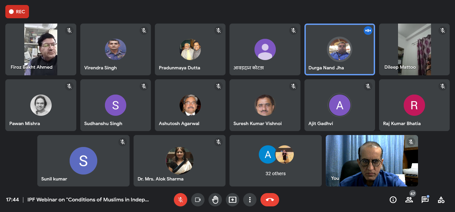This screenshot has width=455, height=212.
Task: Open the three-dot more options menu
Action: coord(249,200)
